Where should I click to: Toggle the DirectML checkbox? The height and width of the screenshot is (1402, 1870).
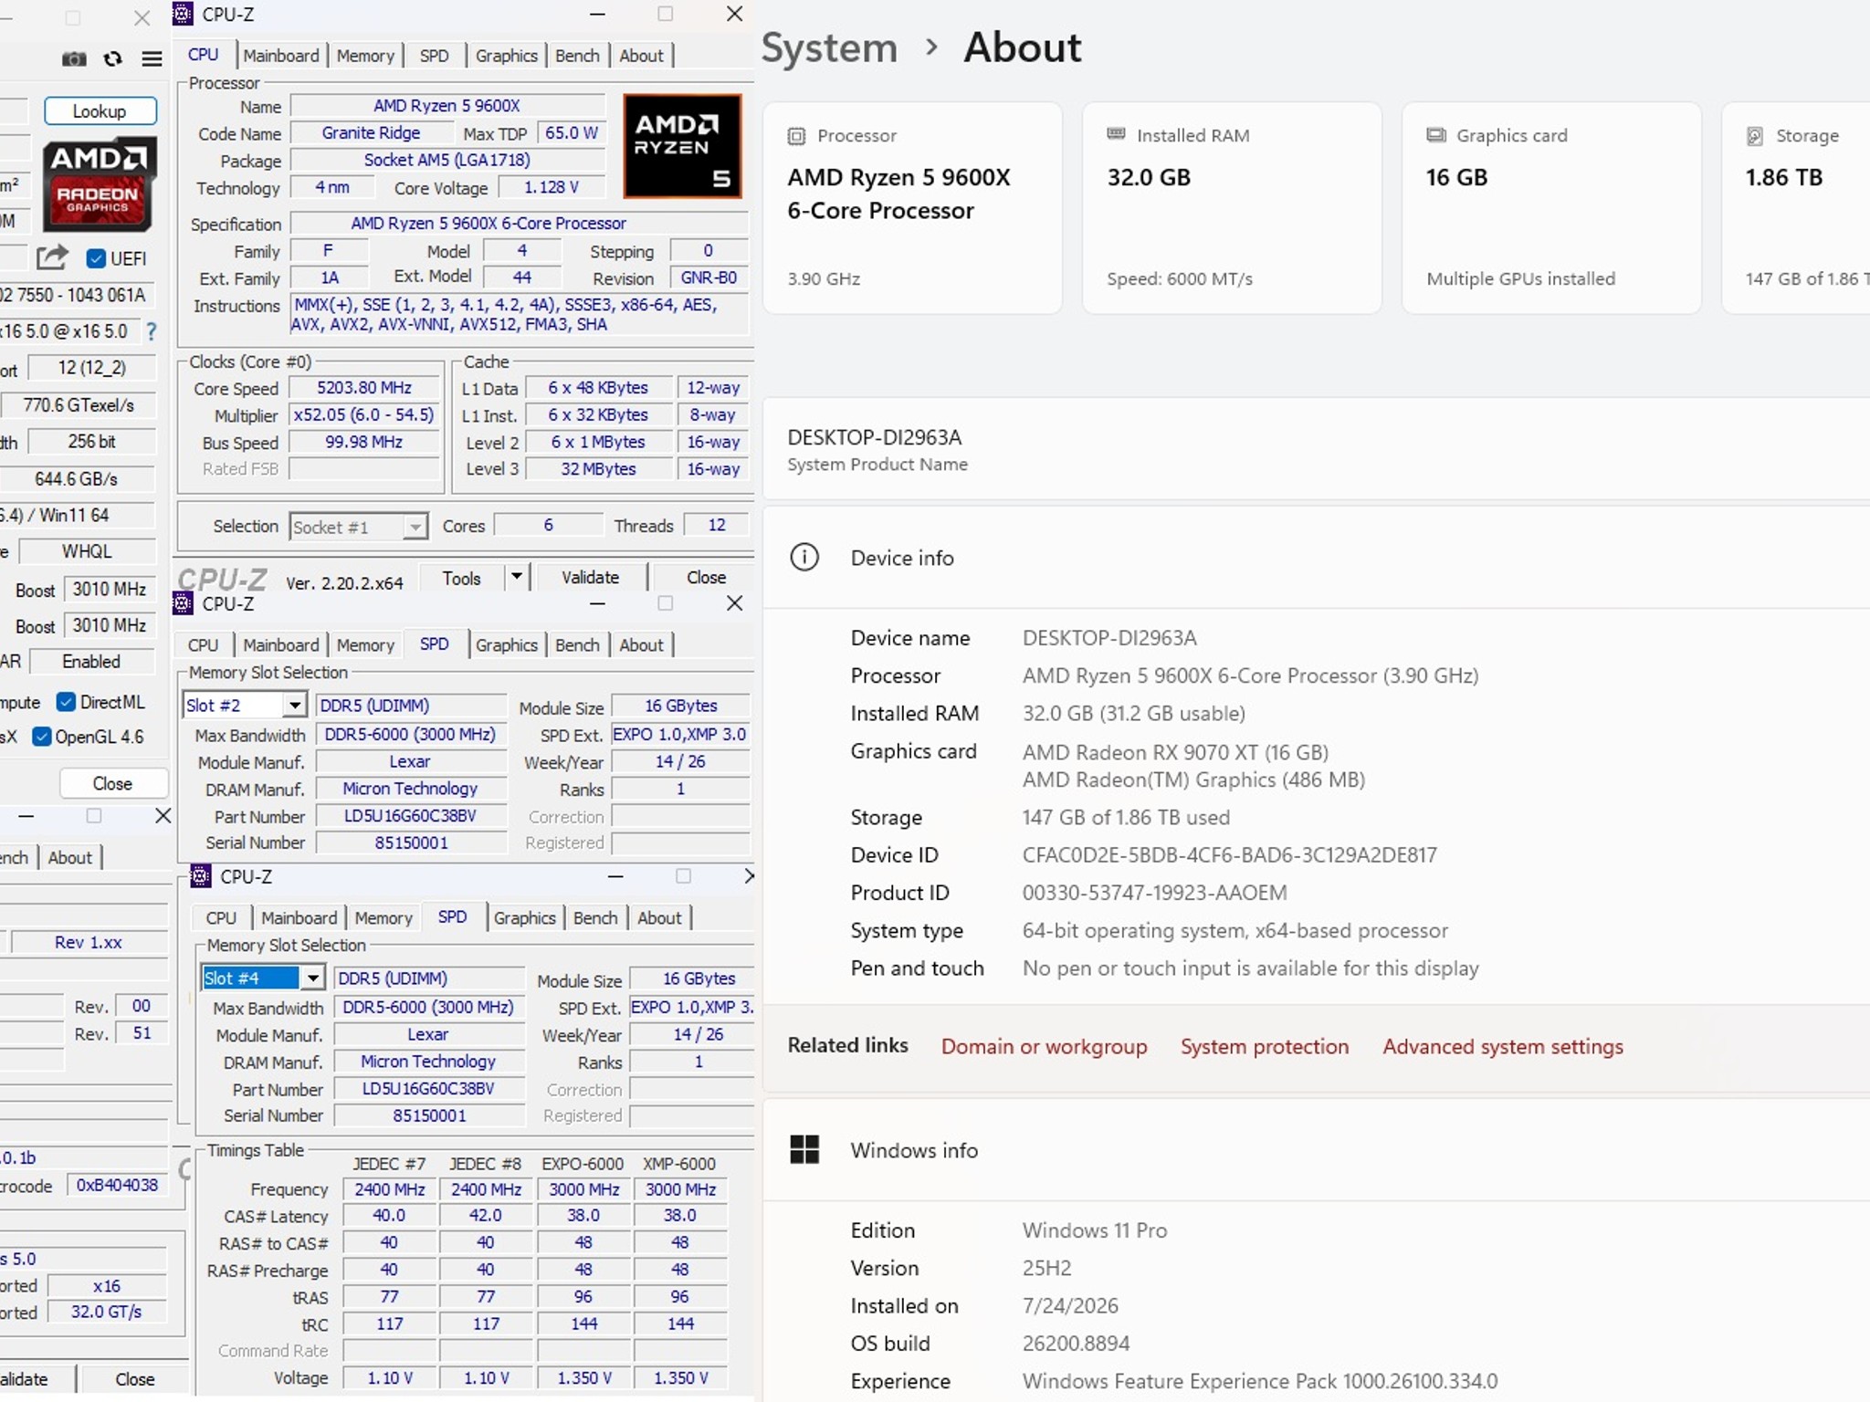coord(66,701)
